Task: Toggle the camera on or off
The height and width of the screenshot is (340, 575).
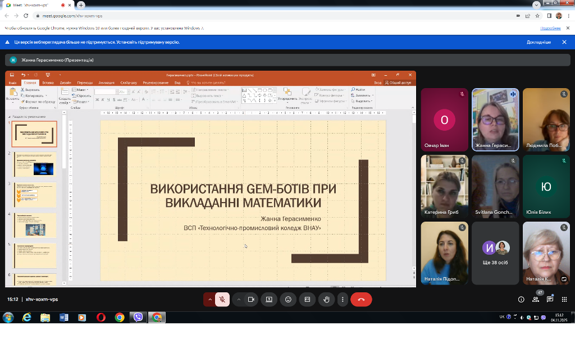Action: click(x=251, y=300)
